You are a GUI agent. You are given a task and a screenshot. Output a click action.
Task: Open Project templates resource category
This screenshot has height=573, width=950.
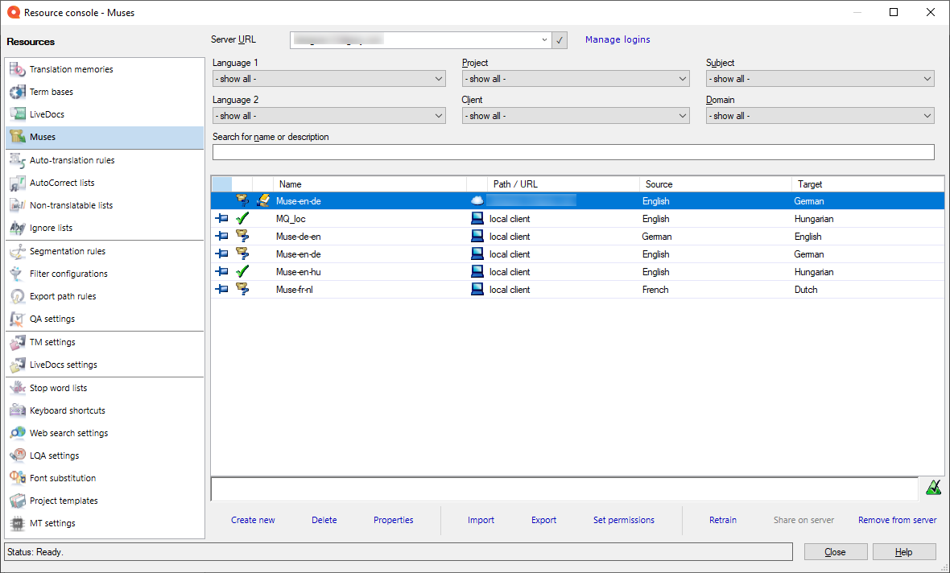coord(64,501)
